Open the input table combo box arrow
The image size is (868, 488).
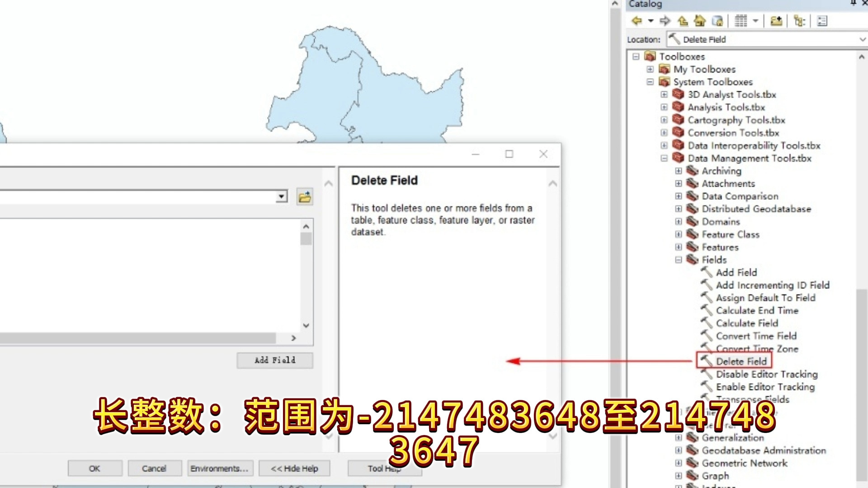[282, 197]
